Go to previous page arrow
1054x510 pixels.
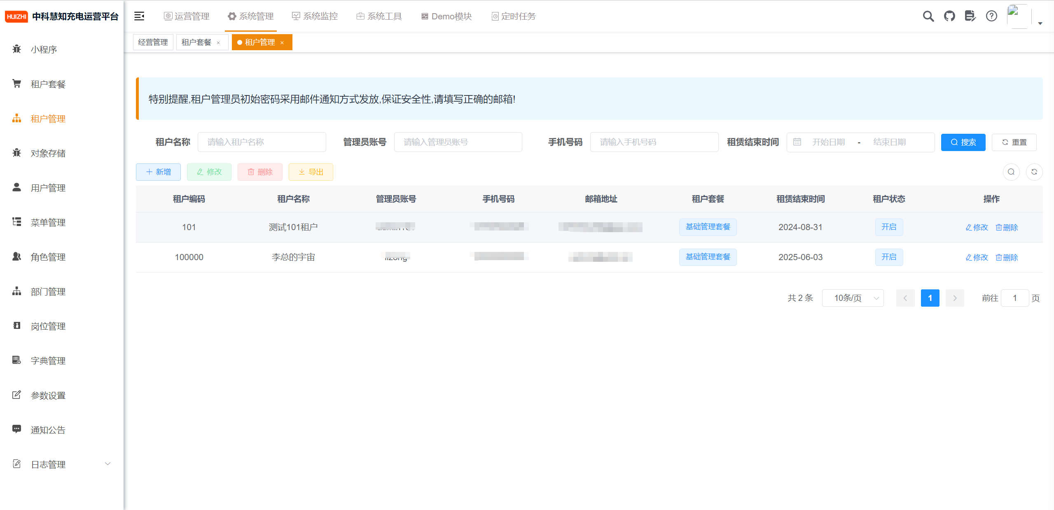pos(905,298)
